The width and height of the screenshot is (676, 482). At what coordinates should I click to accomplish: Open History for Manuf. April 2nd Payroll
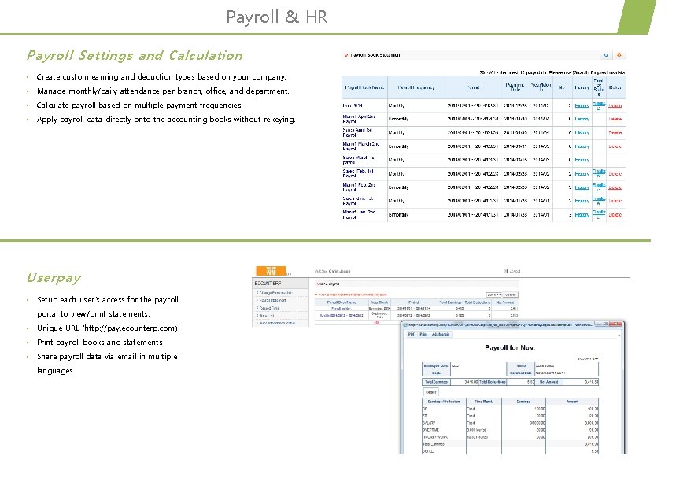coord(582,119)
